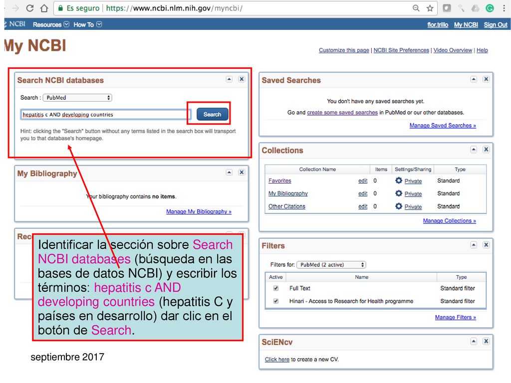Click edit in the My Bibliography row

point(363,193)
